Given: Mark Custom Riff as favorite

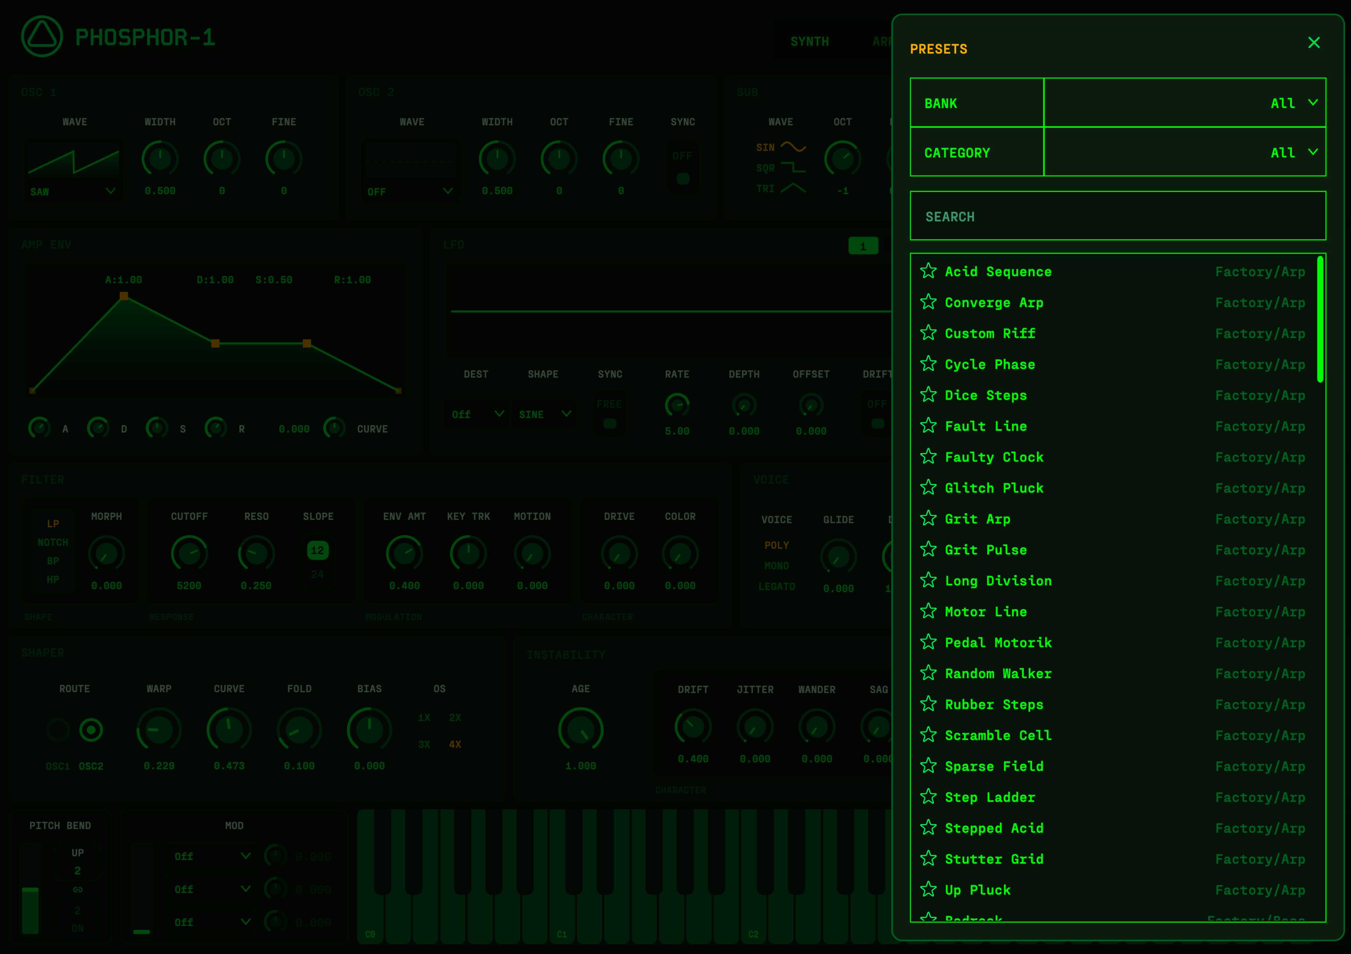Looking at the screenshot, I should click(928, 332).
